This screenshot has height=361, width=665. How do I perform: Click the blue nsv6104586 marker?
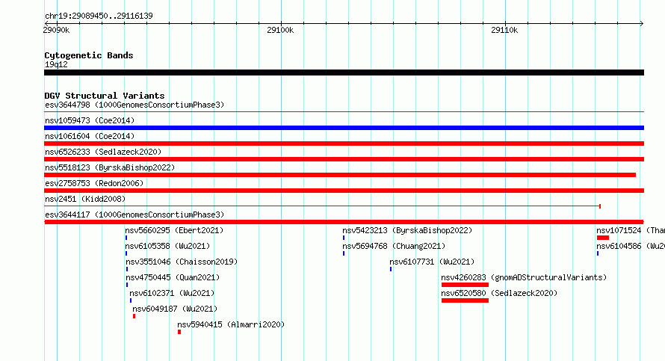click(x=598, y=253)
